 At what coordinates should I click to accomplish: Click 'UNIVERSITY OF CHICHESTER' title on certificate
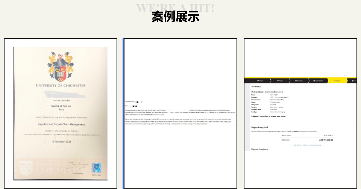point(61,86)
